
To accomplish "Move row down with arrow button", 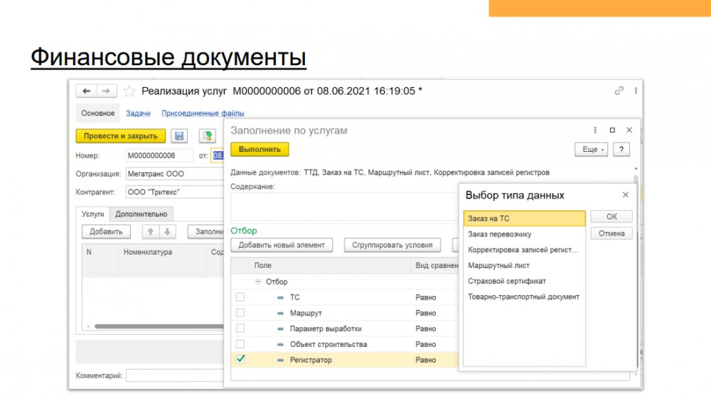I will [x=167, y=231].
